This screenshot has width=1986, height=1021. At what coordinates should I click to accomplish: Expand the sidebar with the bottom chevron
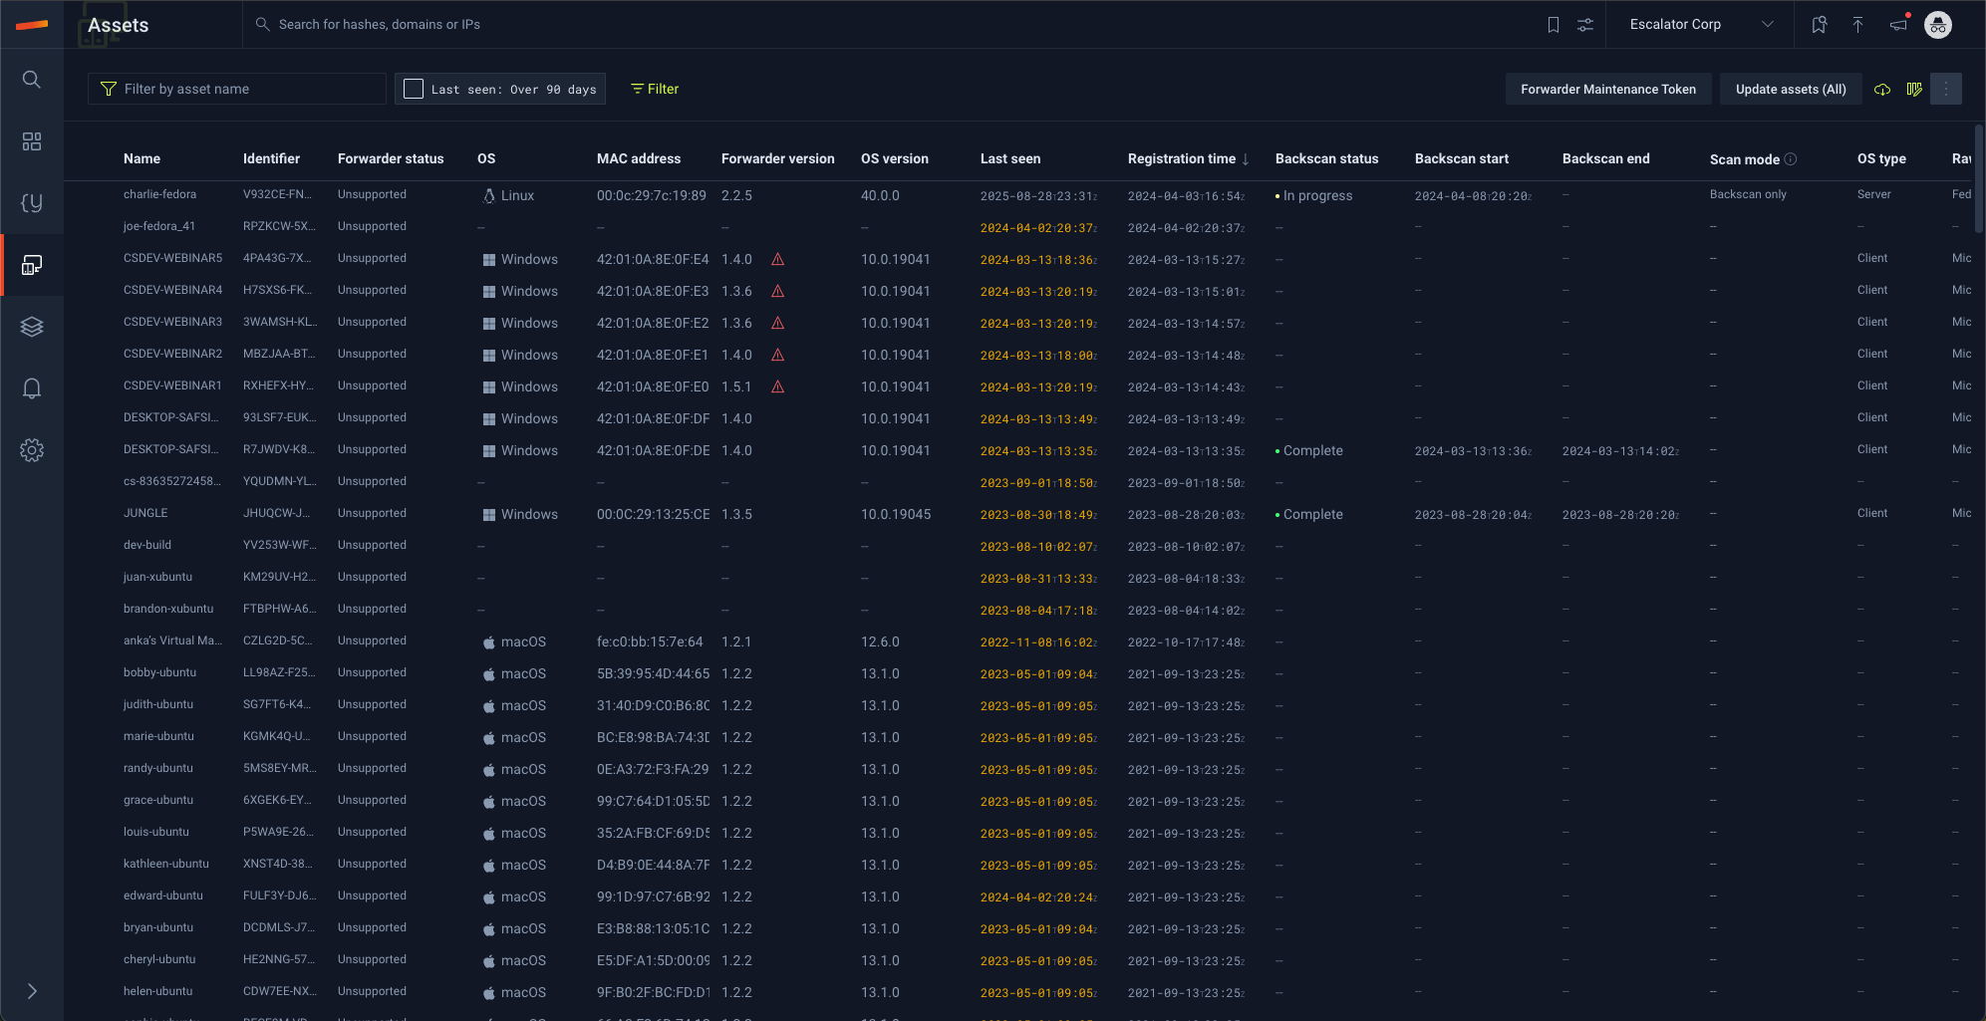coord(32,991)
